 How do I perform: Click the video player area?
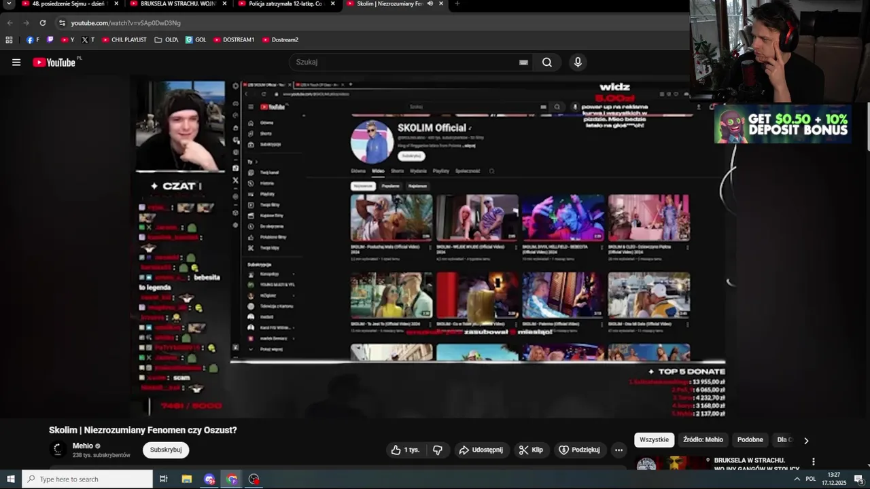[428, 248]
